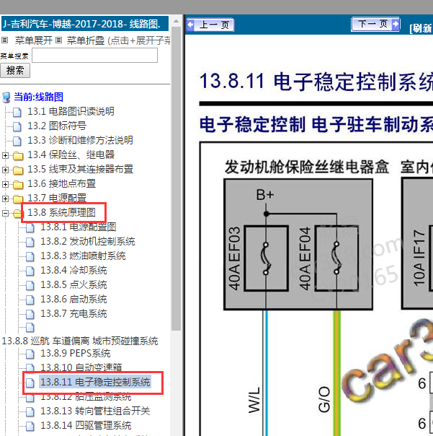Open 13.8.1 电源配置图 page
Image resolution: width=433 pixels, height=436 pixels.
click(79, 227)
